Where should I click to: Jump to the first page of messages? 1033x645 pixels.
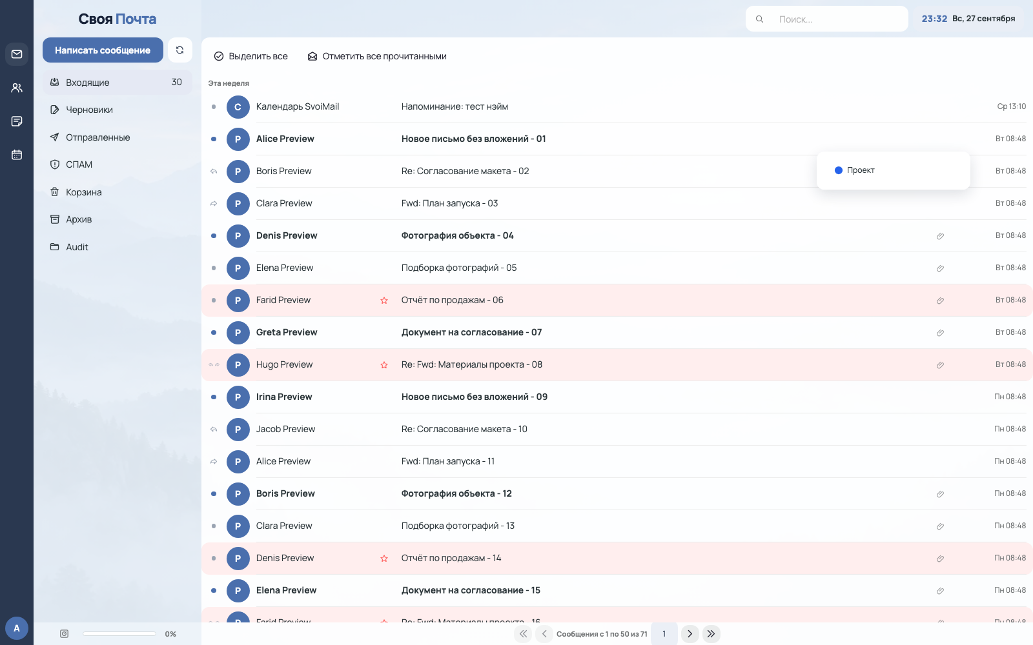(524, 634)
